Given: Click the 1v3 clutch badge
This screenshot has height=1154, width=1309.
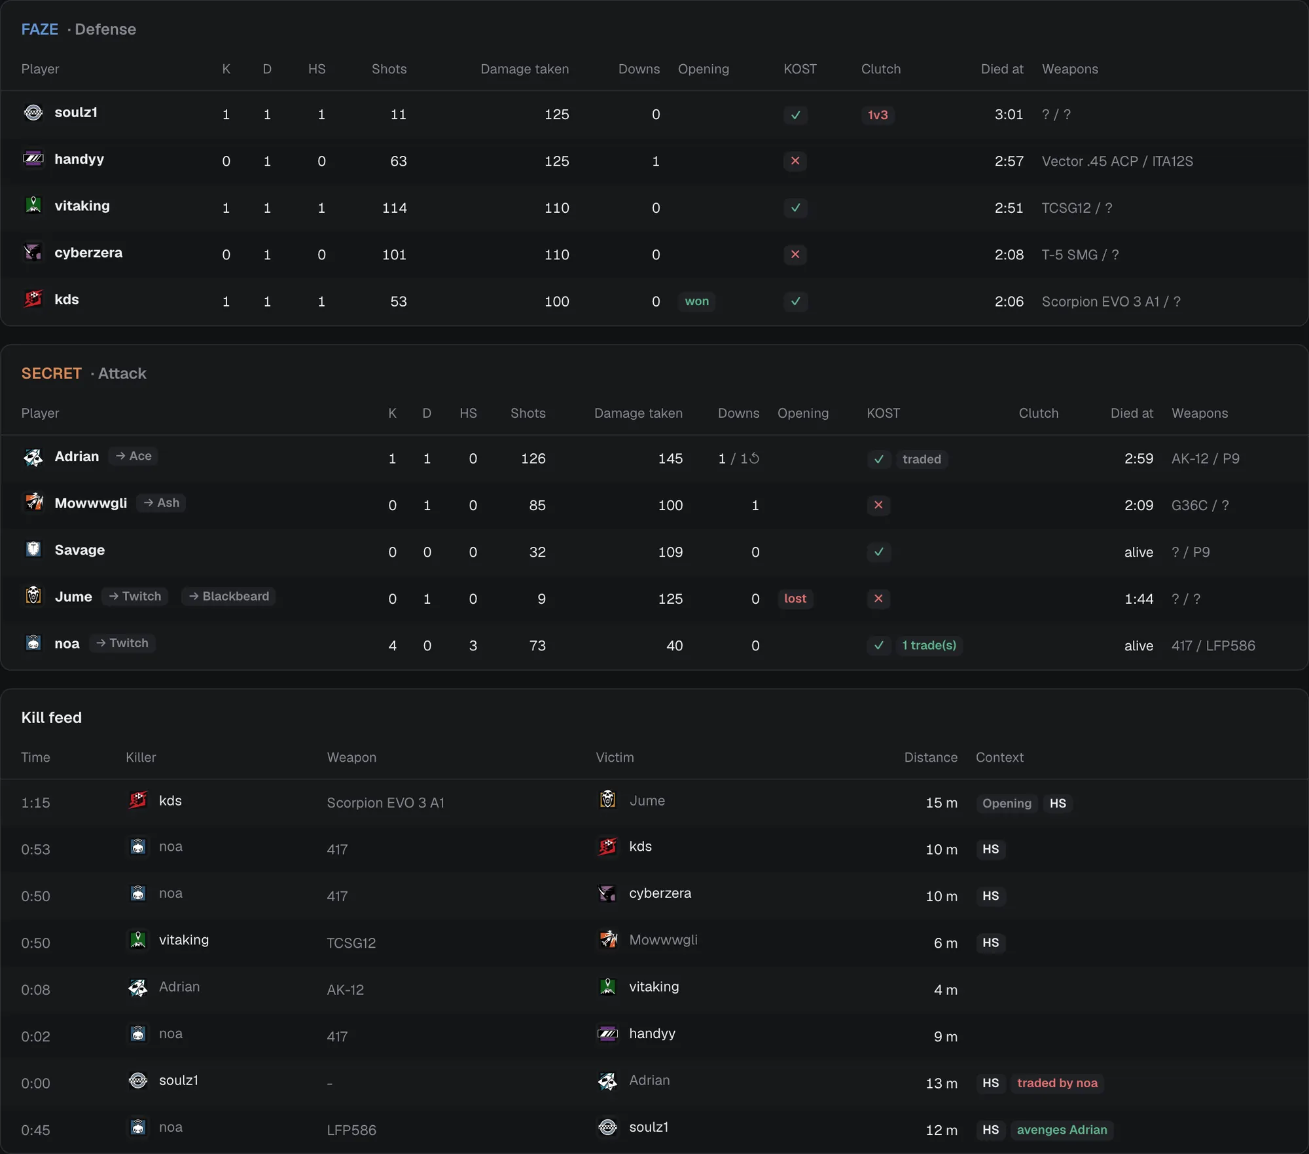Looking at the screenshot, I should pos(878,115).
